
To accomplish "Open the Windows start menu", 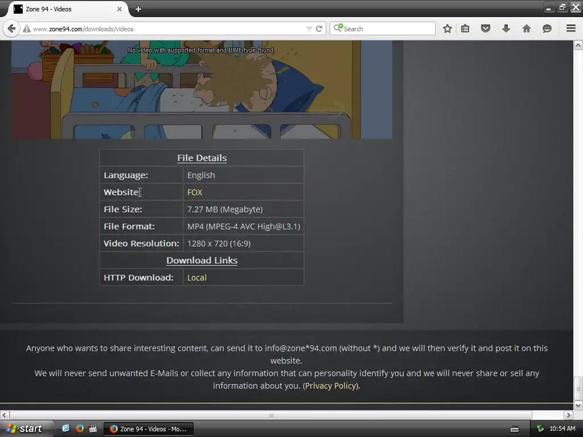I will (26, 428).
